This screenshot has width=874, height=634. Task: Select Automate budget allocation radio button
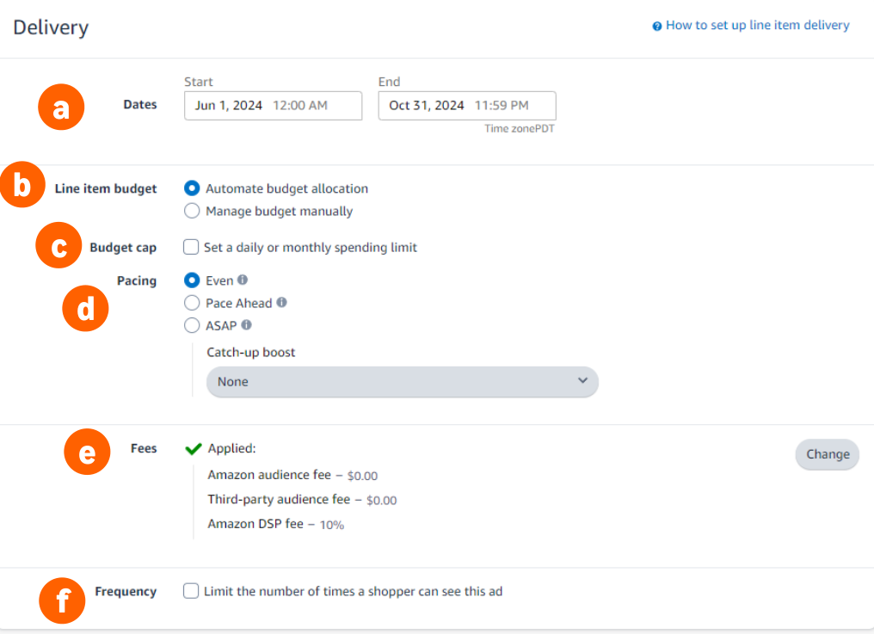pyautogui.click(x=192, y=188)
